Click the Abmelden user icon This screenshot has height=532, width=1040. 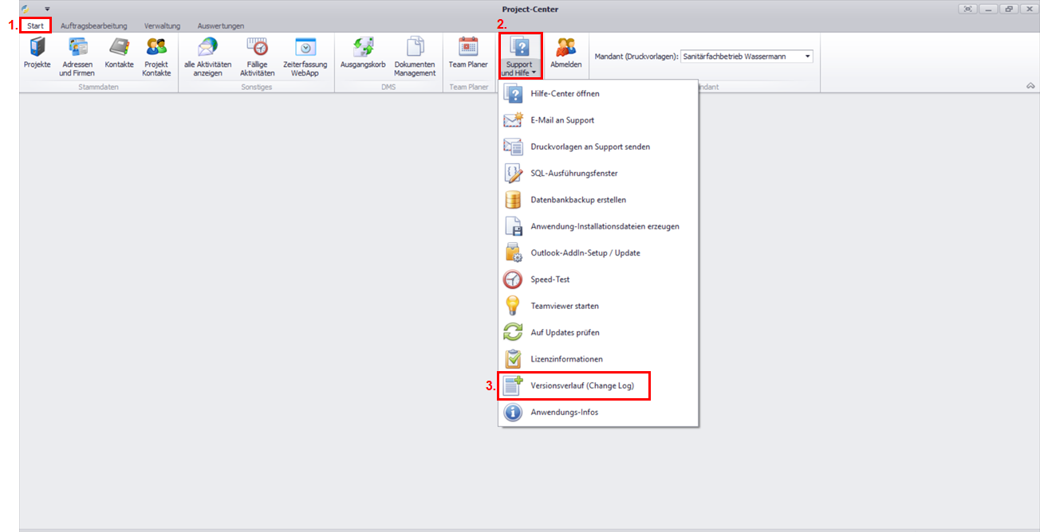(x=565, y=48)
